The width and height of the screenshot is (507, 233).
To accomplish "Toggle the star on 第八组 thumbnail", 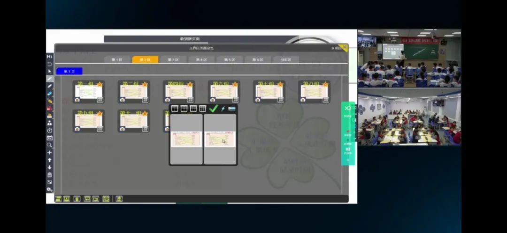I will click(x=324, y=85).
